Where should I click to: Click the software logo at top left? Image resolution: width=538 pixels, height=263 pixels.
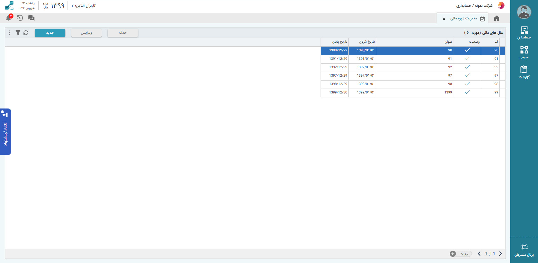(9, 5)
